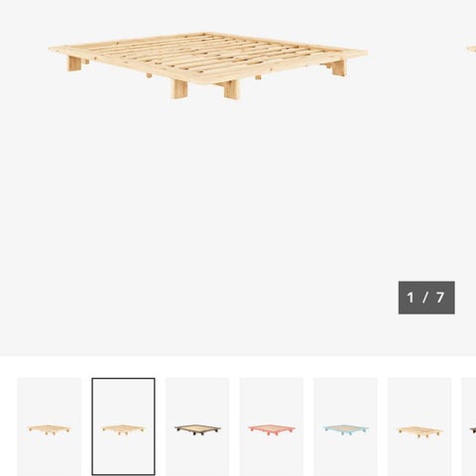Click the 1 / 7 image counter badge
The image size is (476, 476).
coord(426,297)
